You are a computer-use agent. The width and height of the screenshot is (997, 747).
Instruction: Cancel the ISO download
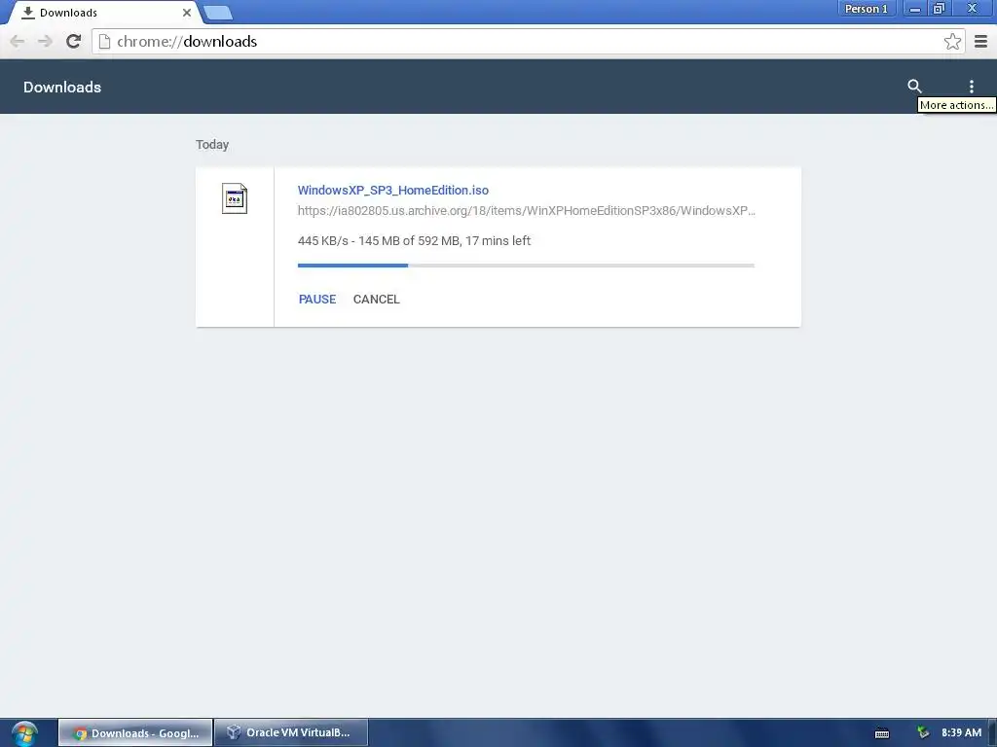[x=377, y=300]
